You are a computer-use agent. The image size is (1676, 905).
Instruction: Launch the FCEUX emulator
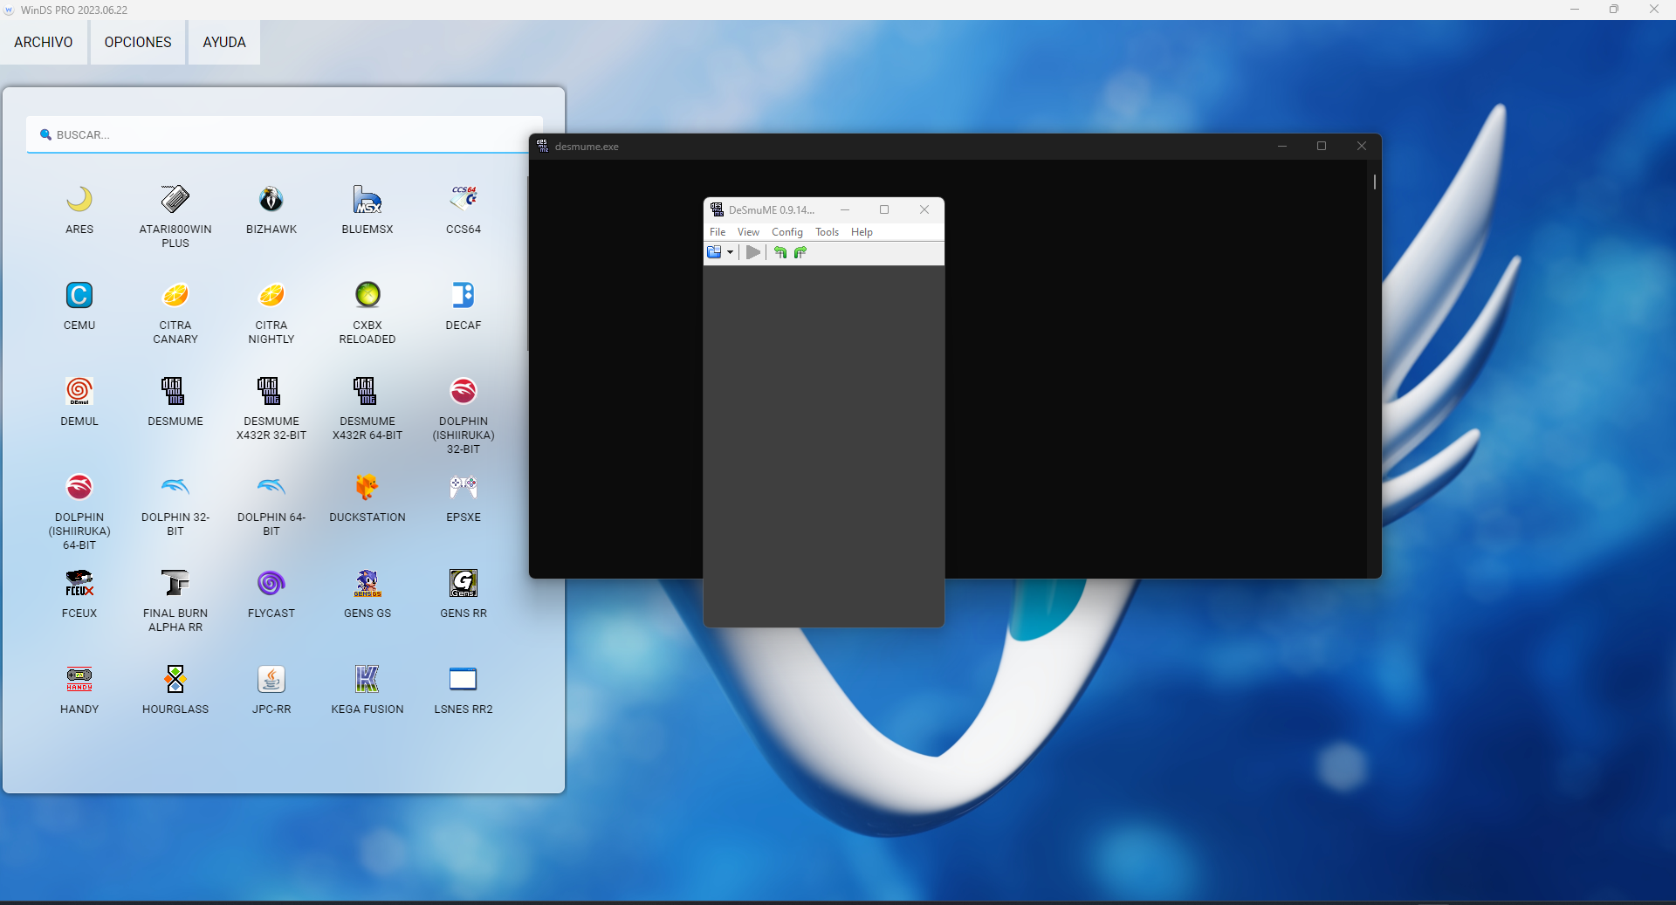79,584
